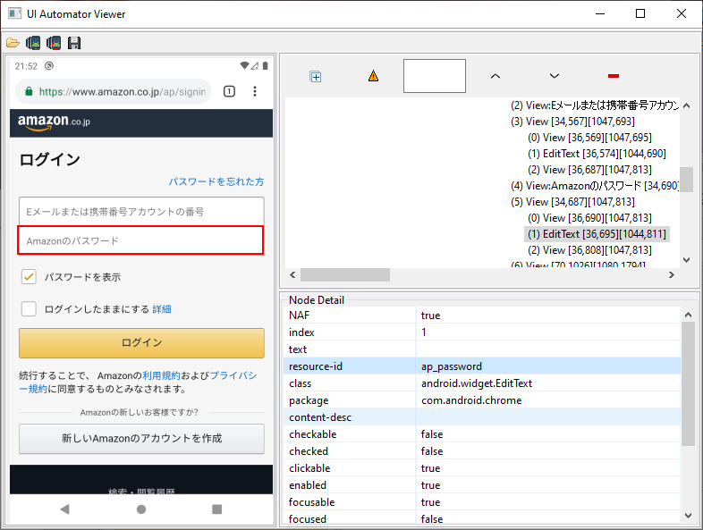Viewport: 703px width, 530px height.
Task: Click tree horizontal scrollbar left arrow
Action: 292,274
